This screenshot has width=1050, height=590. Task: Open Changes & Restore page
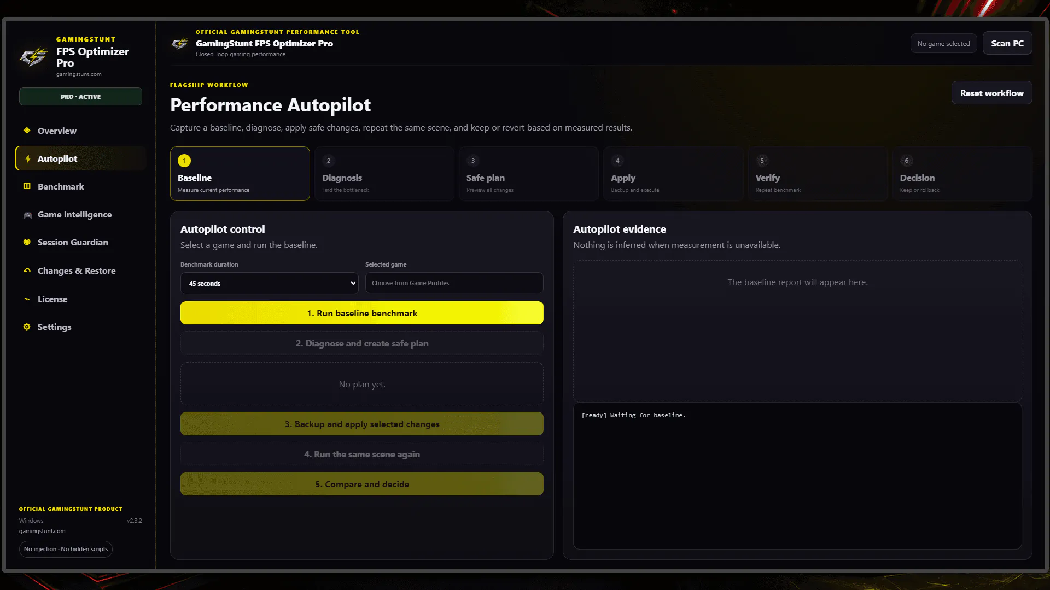(80, 271)
